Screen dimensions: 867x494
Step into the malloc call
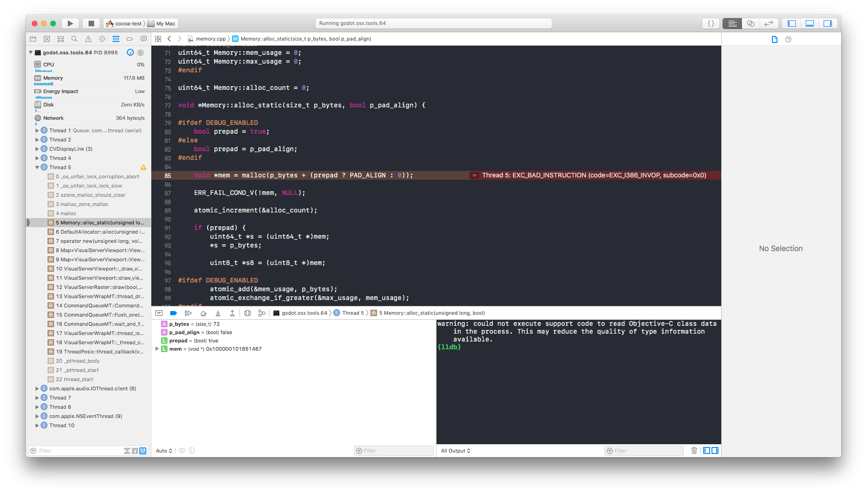coord(218,313)
